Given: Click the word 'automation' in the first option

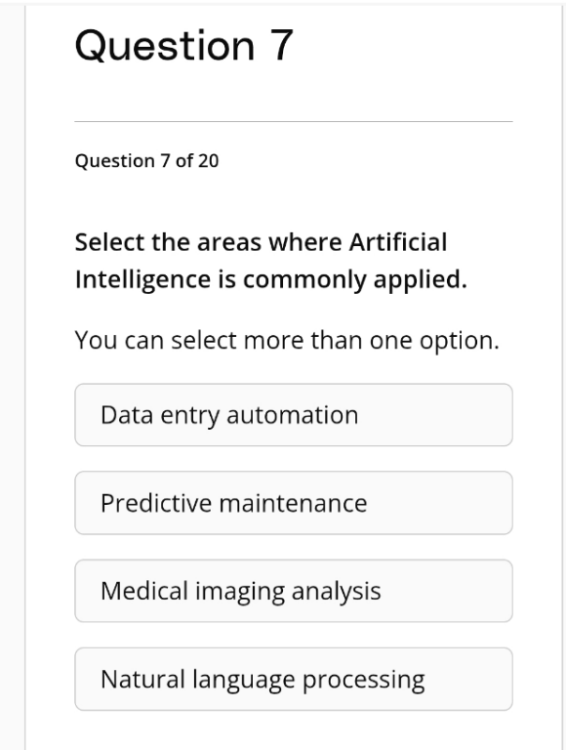Looking at the screenshot, I should (x=292, y=415).
